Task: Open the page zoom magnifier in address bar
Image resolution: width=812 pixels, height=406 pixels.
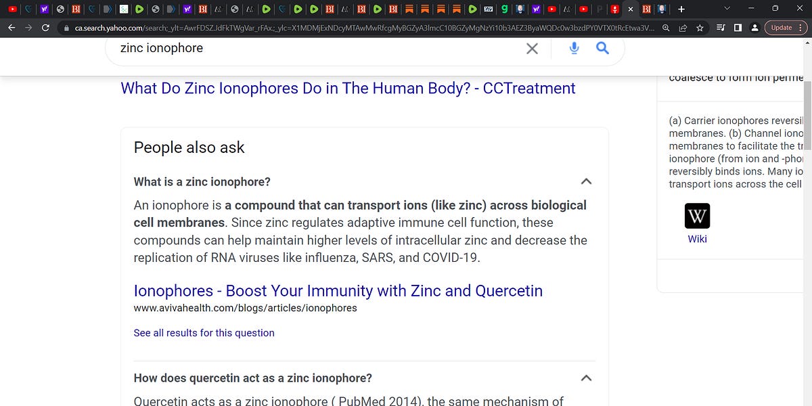Action: [x=667, y=28]
